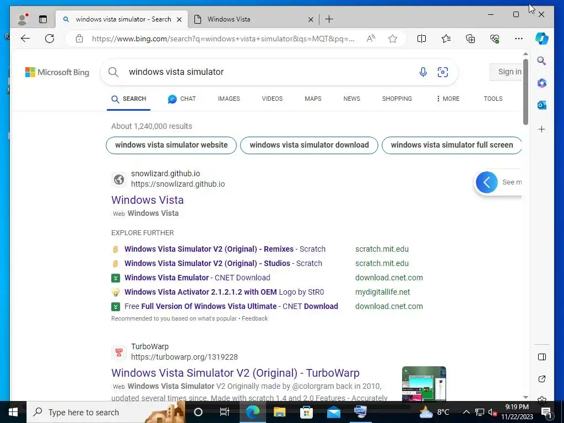Open Windows Vista Simulator V2 Studios link
The image size is (564, 423).
[x=223, y=263]
